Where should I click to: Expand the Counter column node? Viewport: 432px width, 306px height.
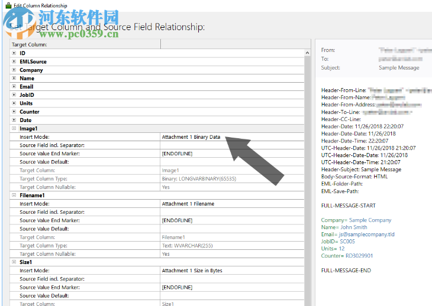click(x=14, y=111)
